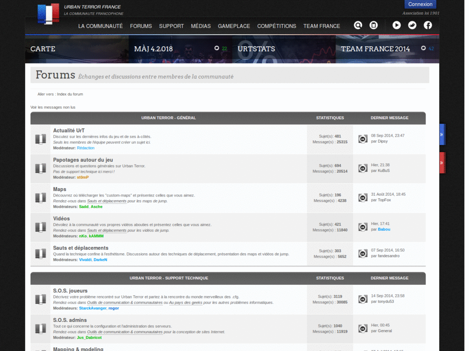Open moderator Jus_Dabricot's profile
Image resolution: width=469 pixels, height=351 pixels.
tap(89, 338)
